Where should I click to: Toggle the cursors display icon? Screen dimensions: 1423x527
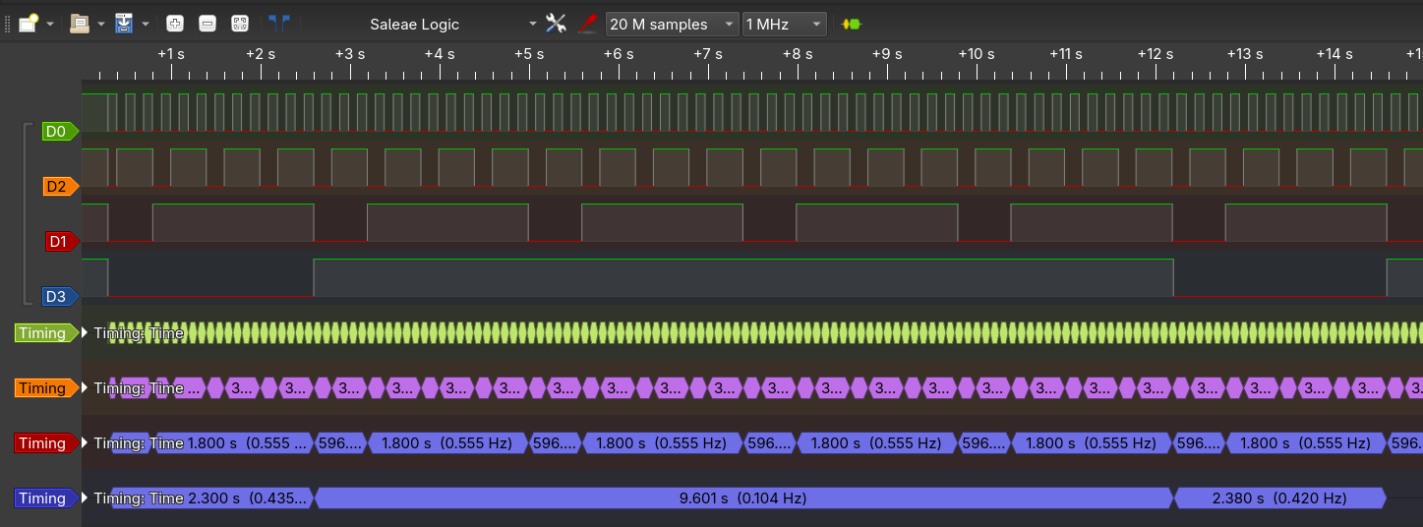(x=278, y=24)
